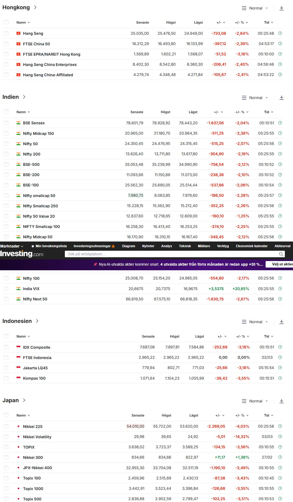Screen dimensions: 293x502
Task: Click the download icon for Indien section
Action: pos(282,98)
